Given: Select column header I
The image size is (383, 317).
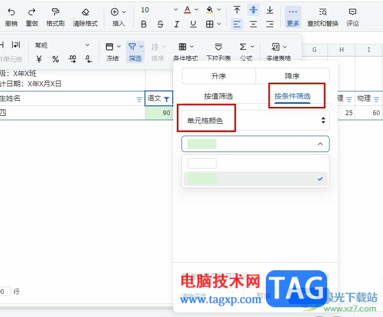Looking at the screenshot, I should 369,50.
